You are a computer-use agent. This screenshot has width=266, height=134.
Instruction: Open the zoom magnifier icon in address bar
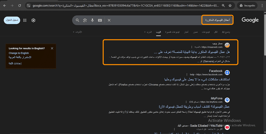pos(223,6)
